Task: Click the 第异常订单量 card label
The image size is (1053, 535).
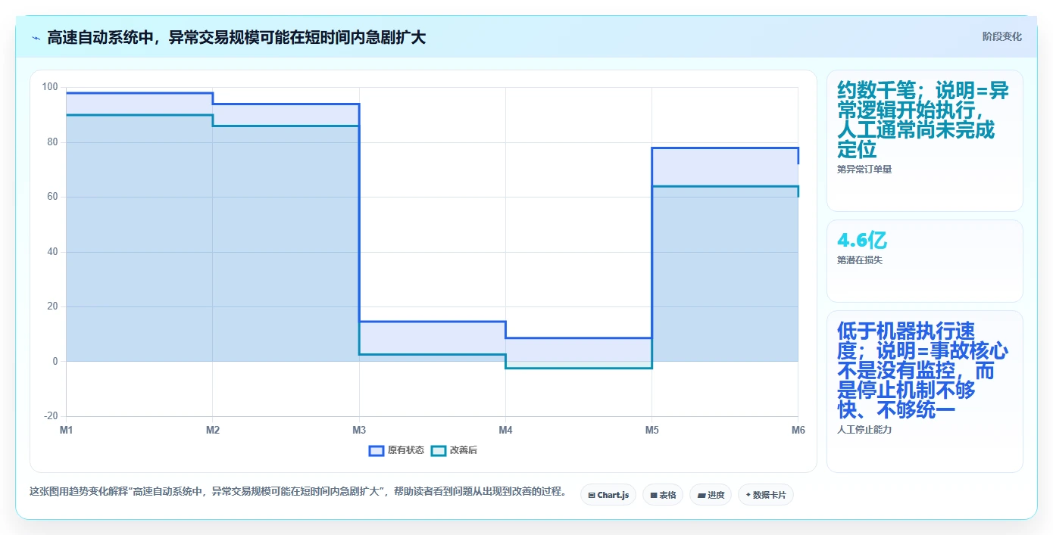Action: point(864,170)
